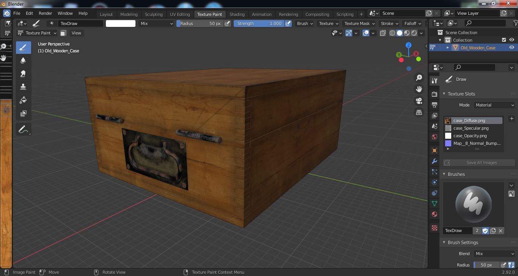
Task: Select the Smear tool
Action: point(23,74)
